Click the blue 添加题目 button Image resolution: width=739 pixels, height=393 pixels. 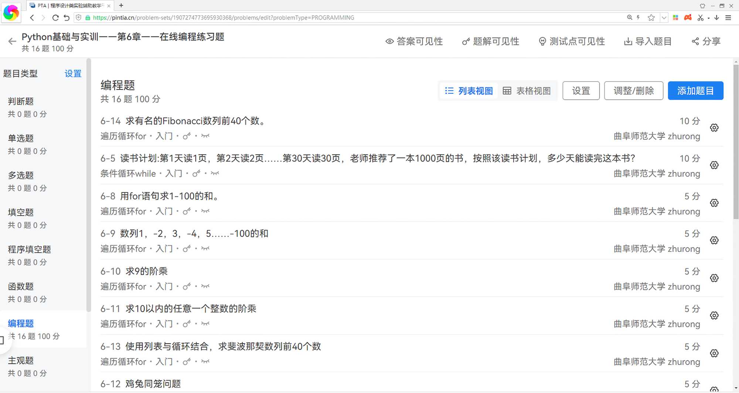click(x=695, y=91)
